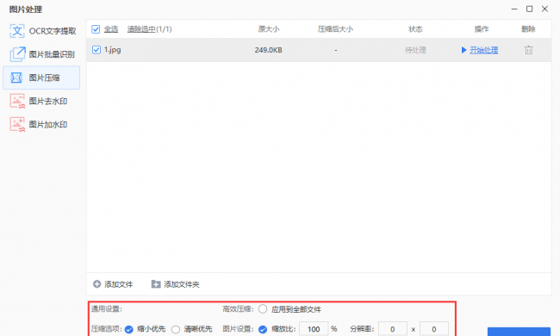Click the 状态 column header
This screenshot has width=560, height=336.
(x=415, y=29)
